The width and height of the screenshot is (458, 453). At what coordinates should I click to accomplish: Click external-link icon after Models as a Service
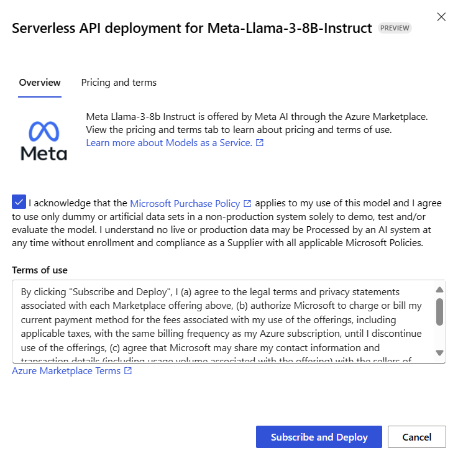[x=260, y=142]
